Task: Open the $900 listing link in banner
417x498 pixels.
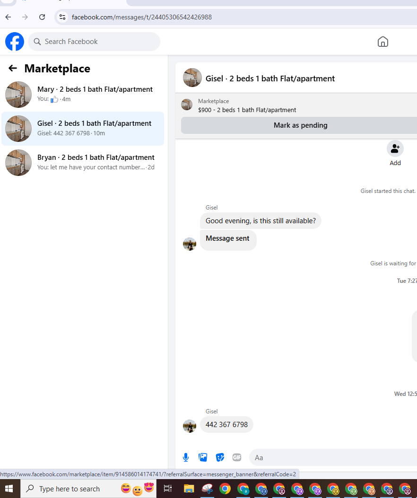Action: (247, 110)
